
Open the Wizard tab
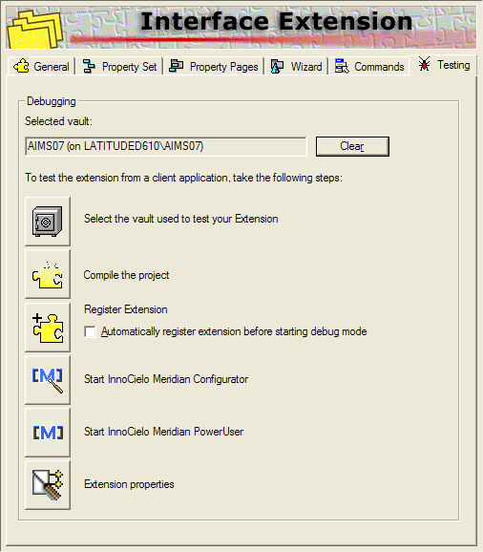[x=296, y=66]
